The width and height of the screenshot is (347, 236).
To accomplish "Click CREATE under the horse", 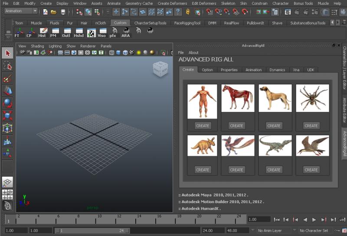I will (x=236, y=126).
